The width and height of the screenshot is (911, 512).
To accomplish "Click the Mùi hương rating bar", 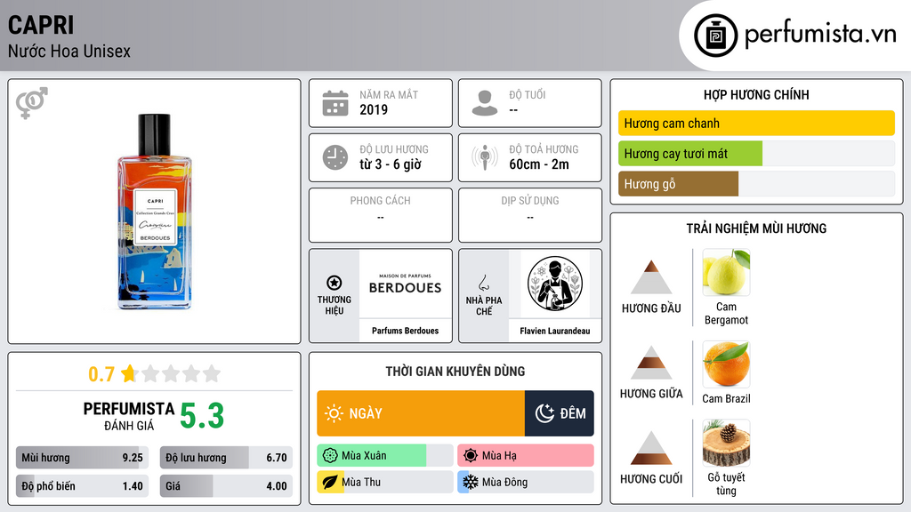I will (82, 458).
